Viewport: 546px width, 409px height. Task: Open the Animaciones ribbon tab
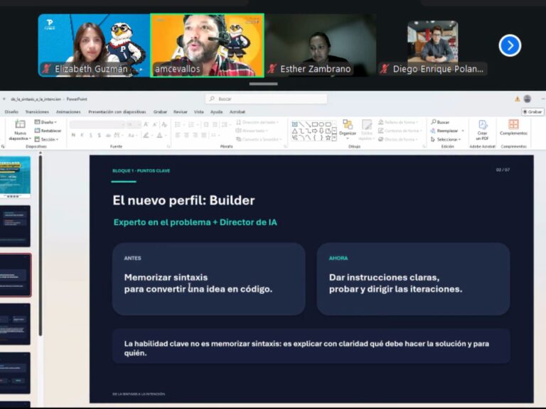68,112
